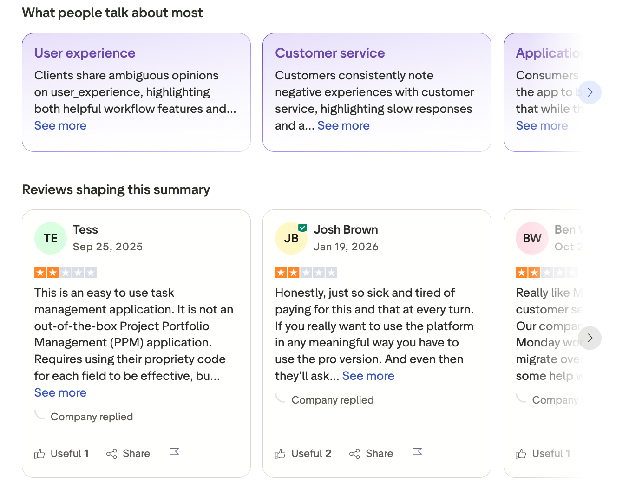Click the date Jan 19, 2026
The width and height of the screenshot is (629, 496).
click(346, 247)
